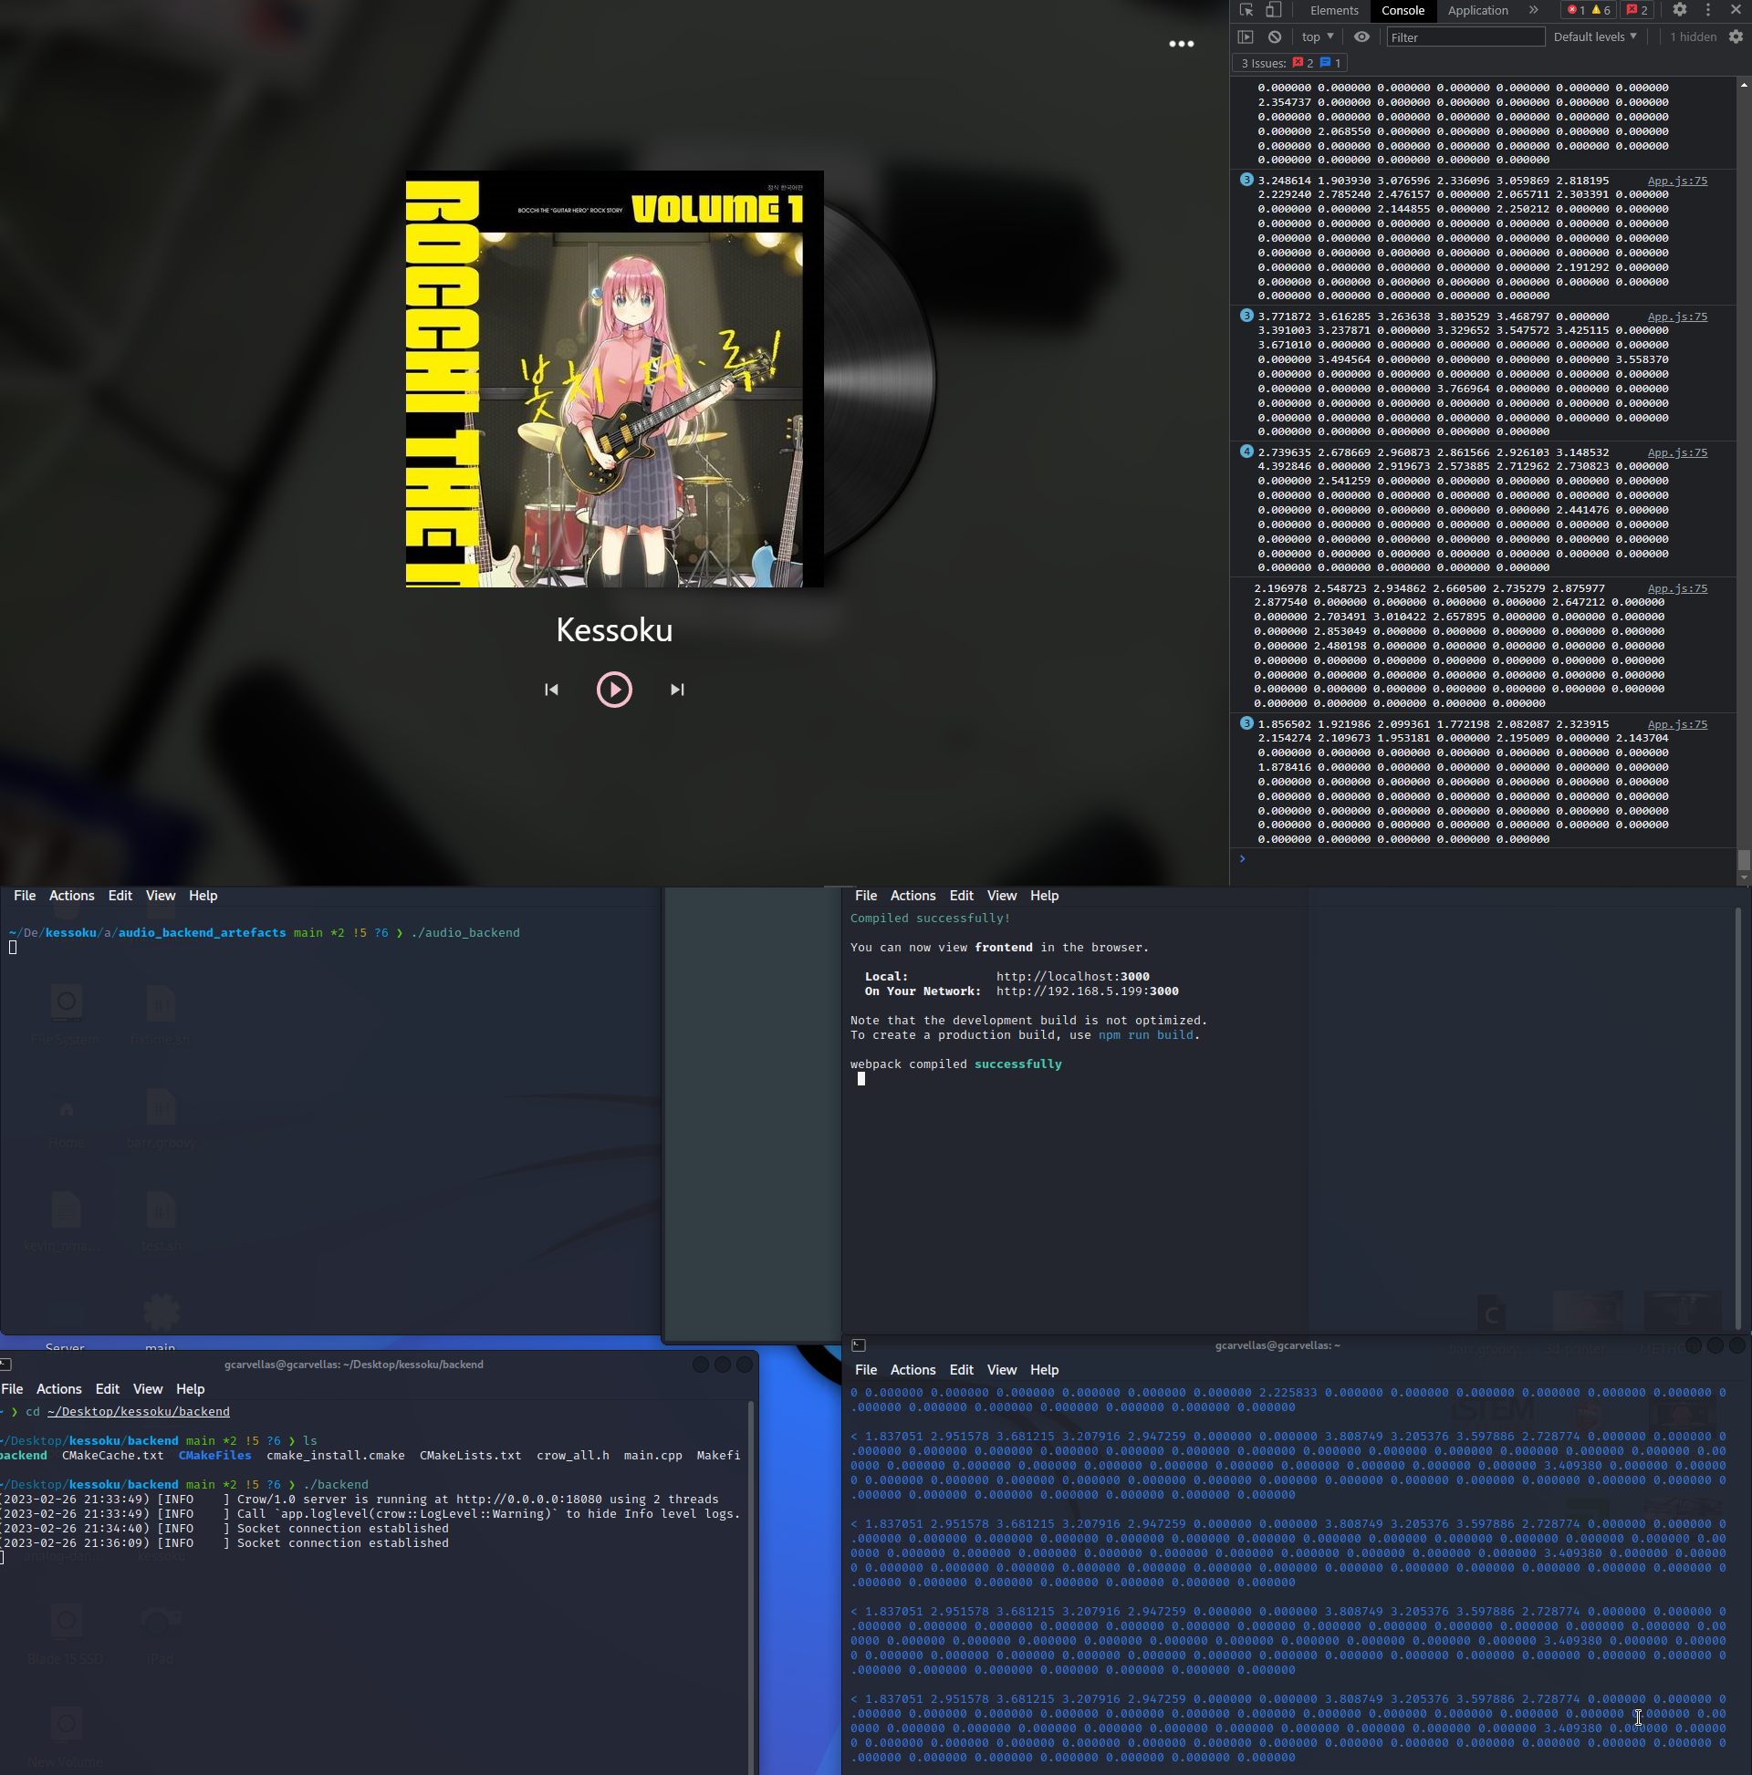The width and height of the screenshot is (1752, 1775).
Task: Clear the console with the ban icon
Action: [1274, 36]
